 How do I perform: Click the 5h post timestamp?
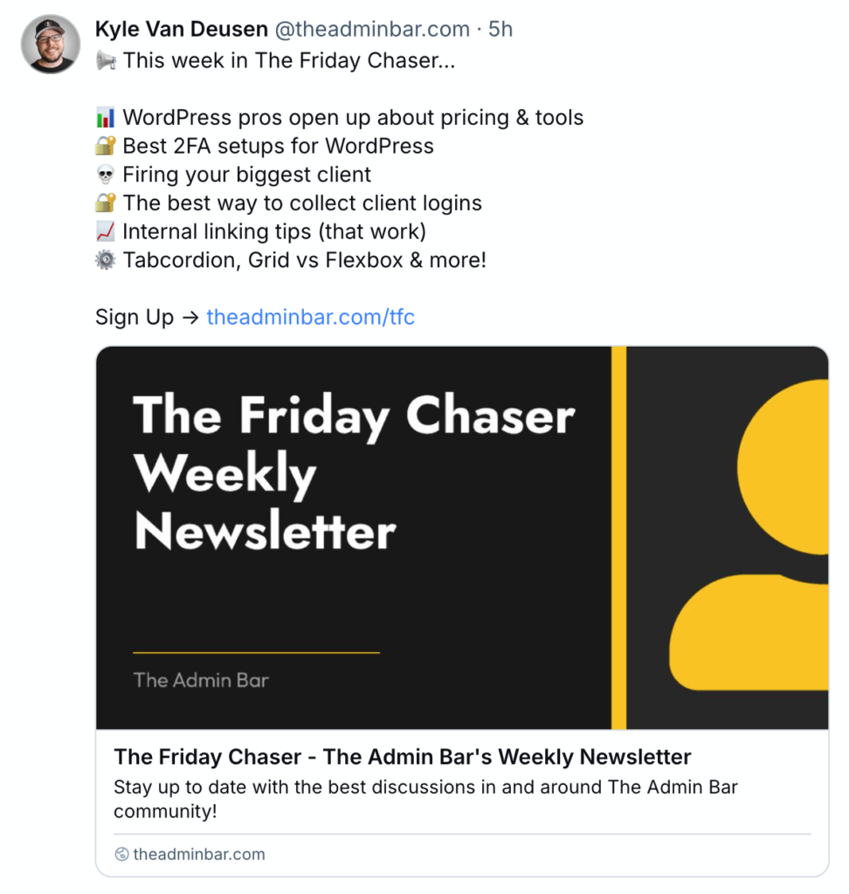click(x=500, y=29)
